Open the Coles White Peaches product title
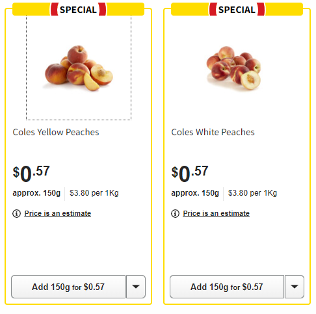This screenshot has height=314, width=316. click(213, 132)
